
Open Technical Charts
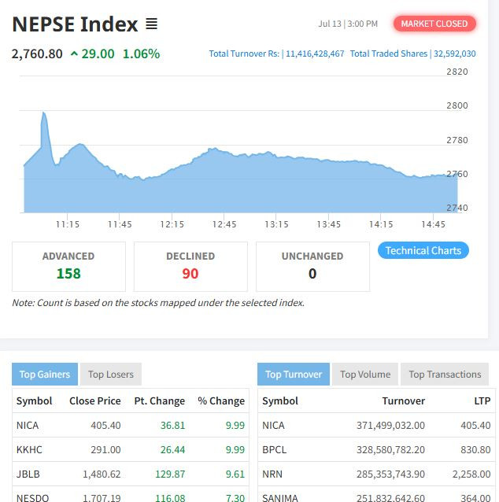tap(423, 250)
